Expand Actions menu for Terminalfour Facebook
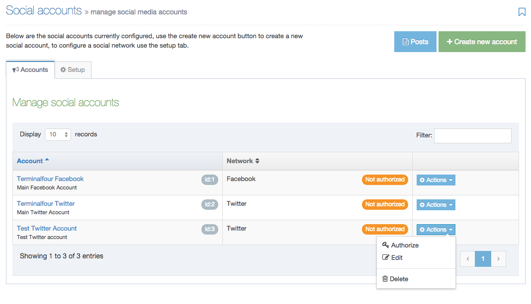The height and width of the screenshot is (304, 531). click(436, 180)
